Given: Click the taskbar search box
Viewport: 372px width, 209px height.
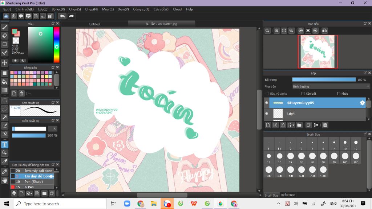Looking at the screenshot, I should click(x=60, y=204).
